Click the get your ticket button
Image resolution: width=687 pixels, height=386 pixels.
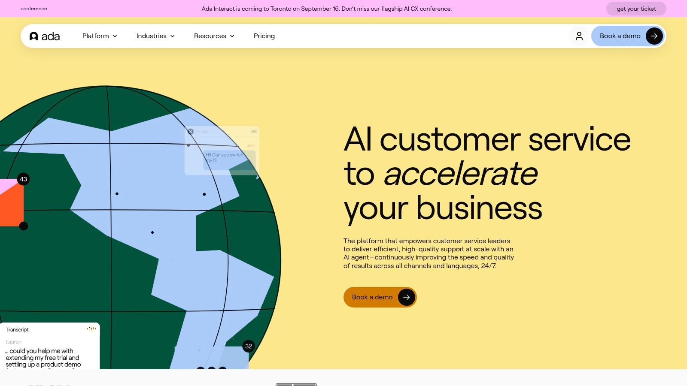(636, 9)
